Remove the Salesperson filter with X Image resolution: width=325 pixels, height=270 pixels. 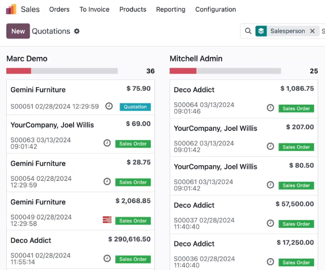pyautogui.click(x=312, y=31)
